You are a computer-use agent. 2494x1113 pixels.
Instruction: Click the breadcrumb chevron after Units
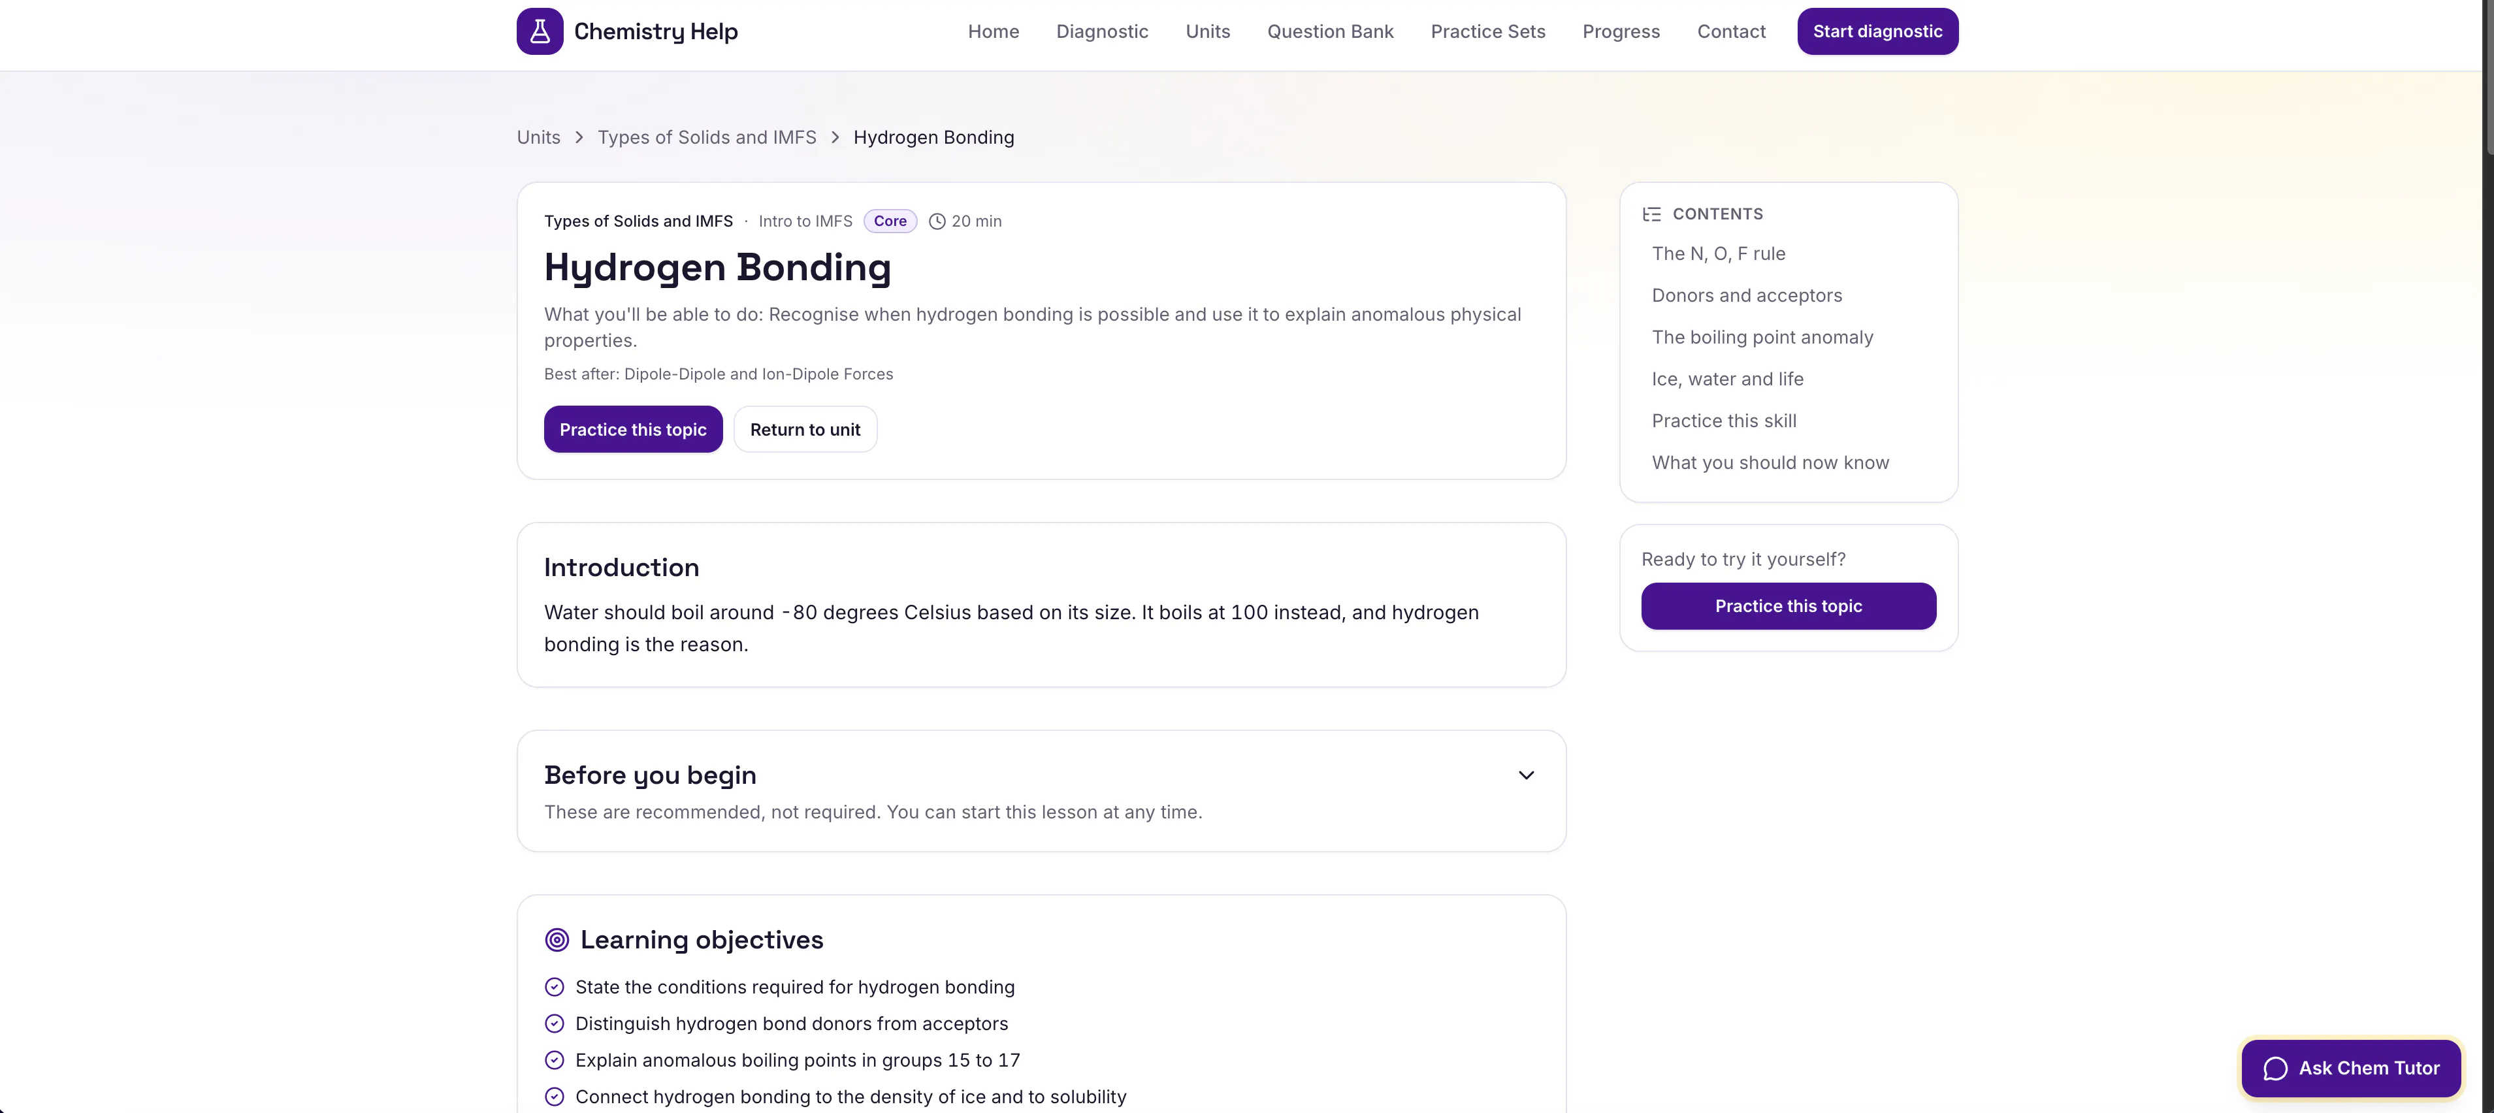[x=579, y=137]
